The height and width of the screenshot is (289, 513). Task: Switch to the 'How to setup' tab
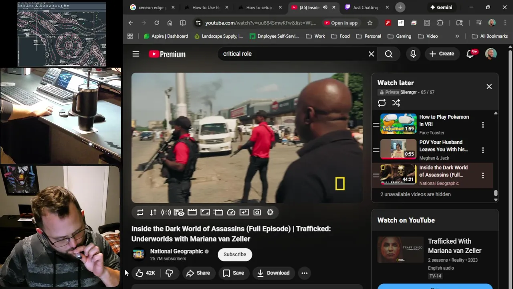[260, 7]
